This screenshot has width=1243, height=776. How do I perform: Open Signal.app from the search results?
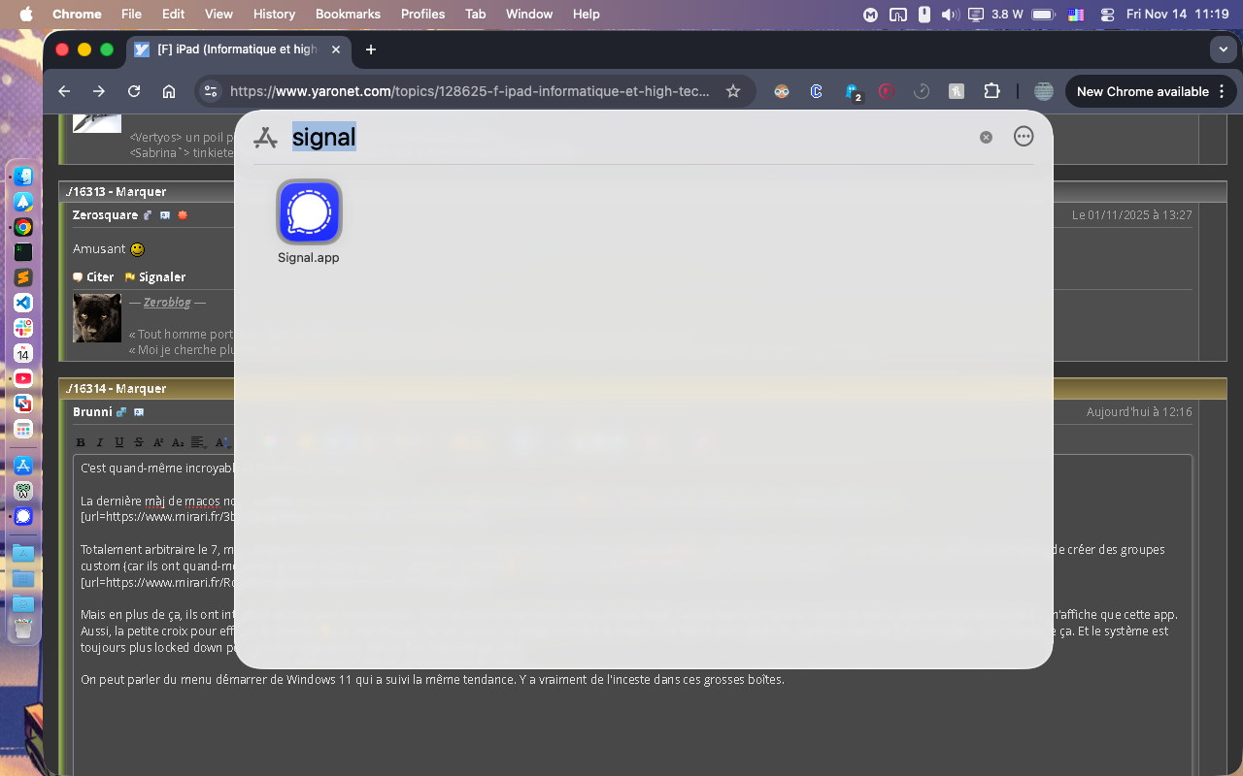[x=309, y=212]
